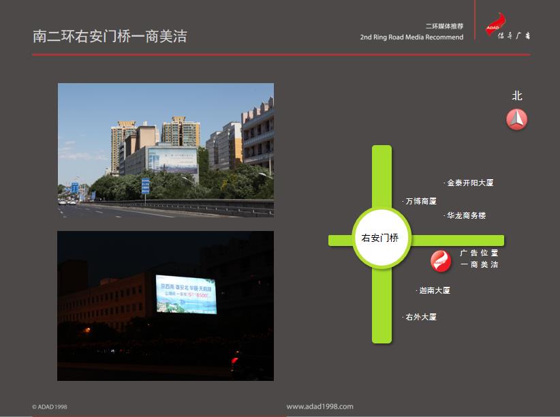Viewport: 560px width, 417px height.
Task: Click the 右安门桥 circle on the map
Action: click(x=382, y=238)
